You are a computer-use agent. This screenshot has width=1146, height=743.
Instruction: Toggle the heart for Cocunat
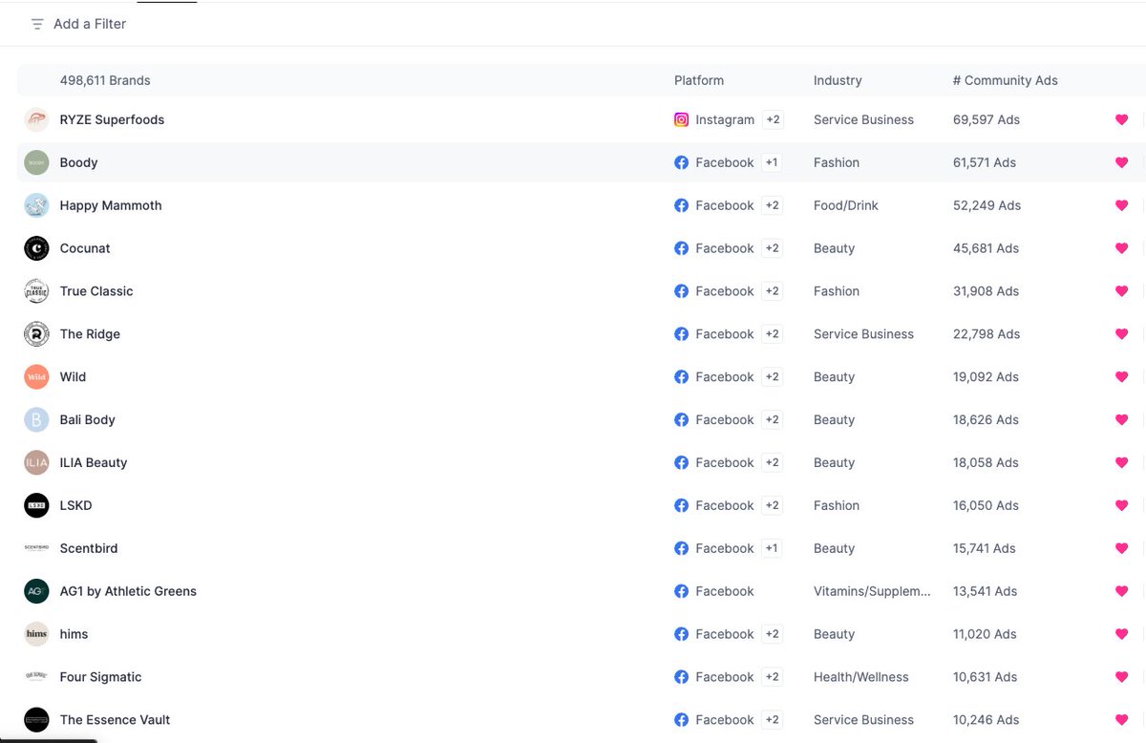coord(1121,248)
